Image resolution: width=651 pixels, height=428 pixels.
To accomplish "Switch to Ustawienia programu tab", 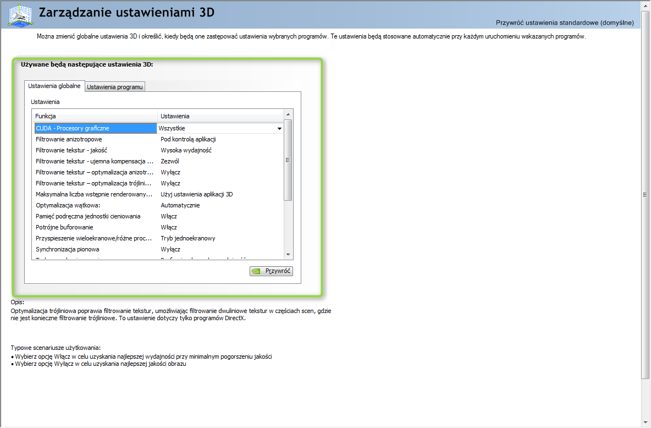I will click(x=115, y=87).
